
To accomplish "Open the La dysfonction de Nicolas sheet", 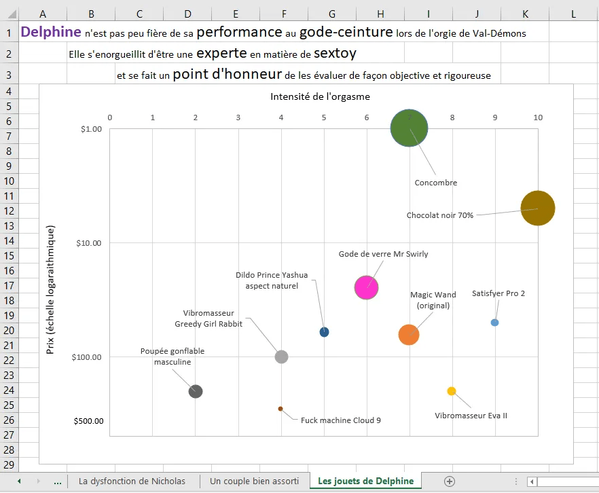I will pos(132,481).
